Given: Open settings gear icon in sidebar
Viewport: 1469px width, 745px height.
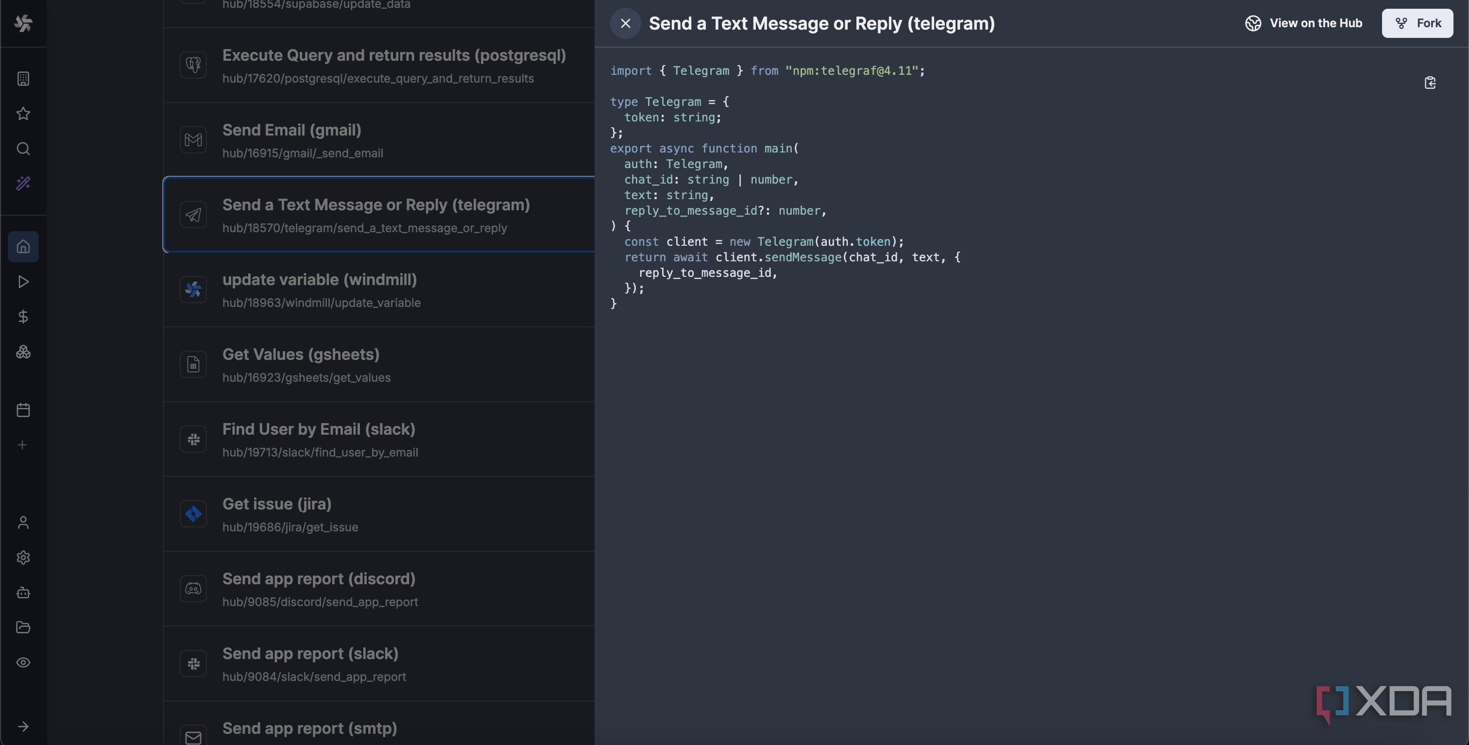Looking at the screenshot, I should [x=23, y=558].
